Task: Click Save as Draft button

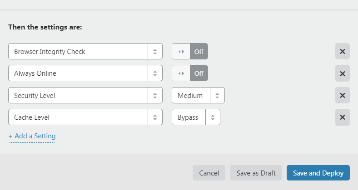Action: (x=256, y=173)
